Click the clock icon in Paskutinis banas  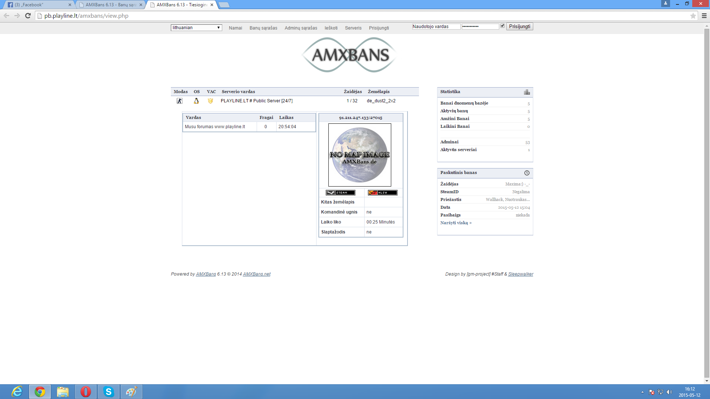coord(527,173)
